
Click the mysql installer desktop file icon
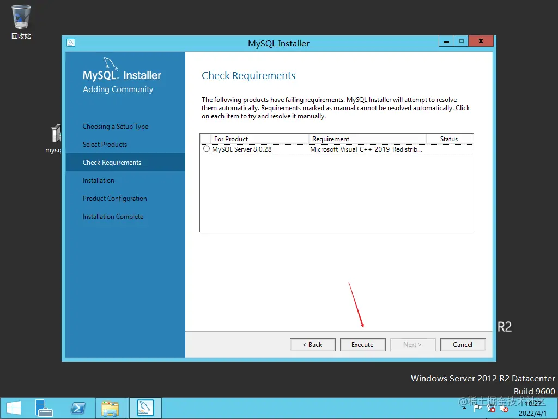55,138
